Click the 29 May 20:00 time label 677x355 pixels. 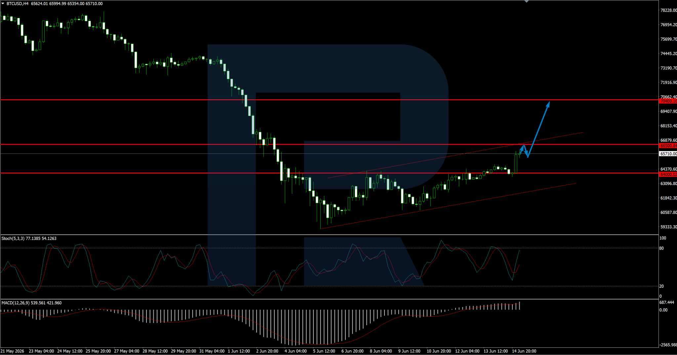click(x=183, y=351)
